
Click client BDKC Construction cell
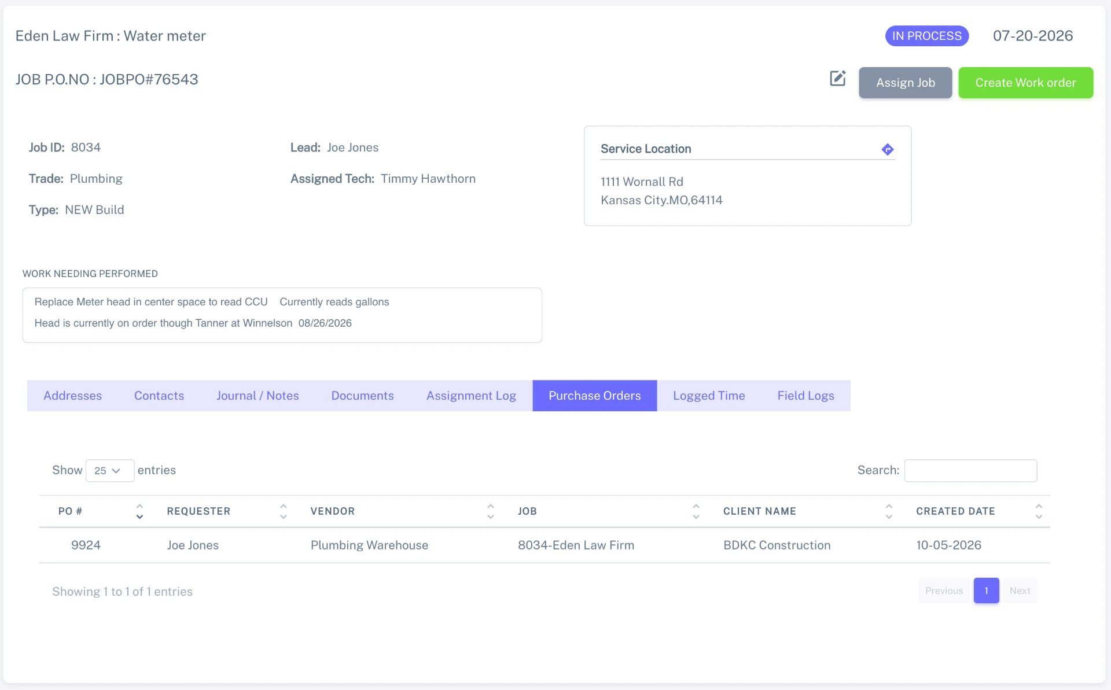point(777,545)
